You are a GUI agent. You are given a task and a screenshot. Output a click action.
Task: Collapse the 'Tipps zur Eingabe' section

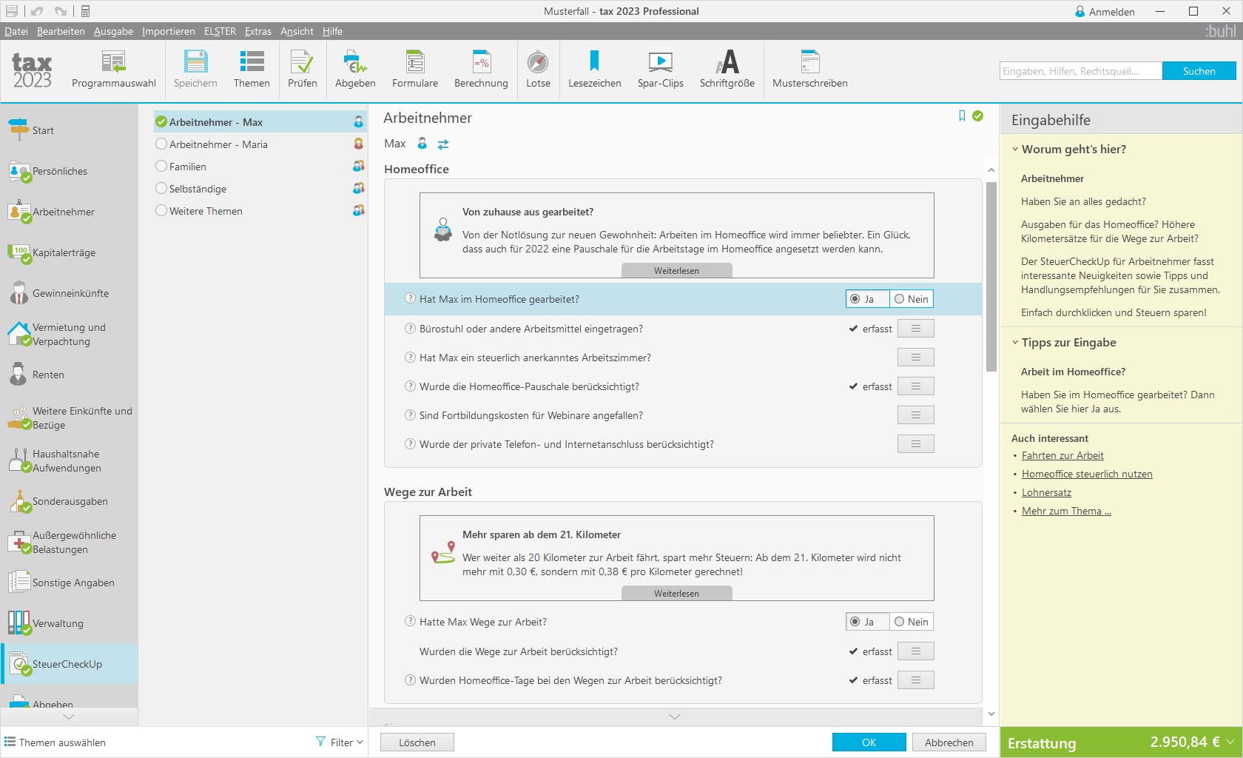tap(1015, 342)
